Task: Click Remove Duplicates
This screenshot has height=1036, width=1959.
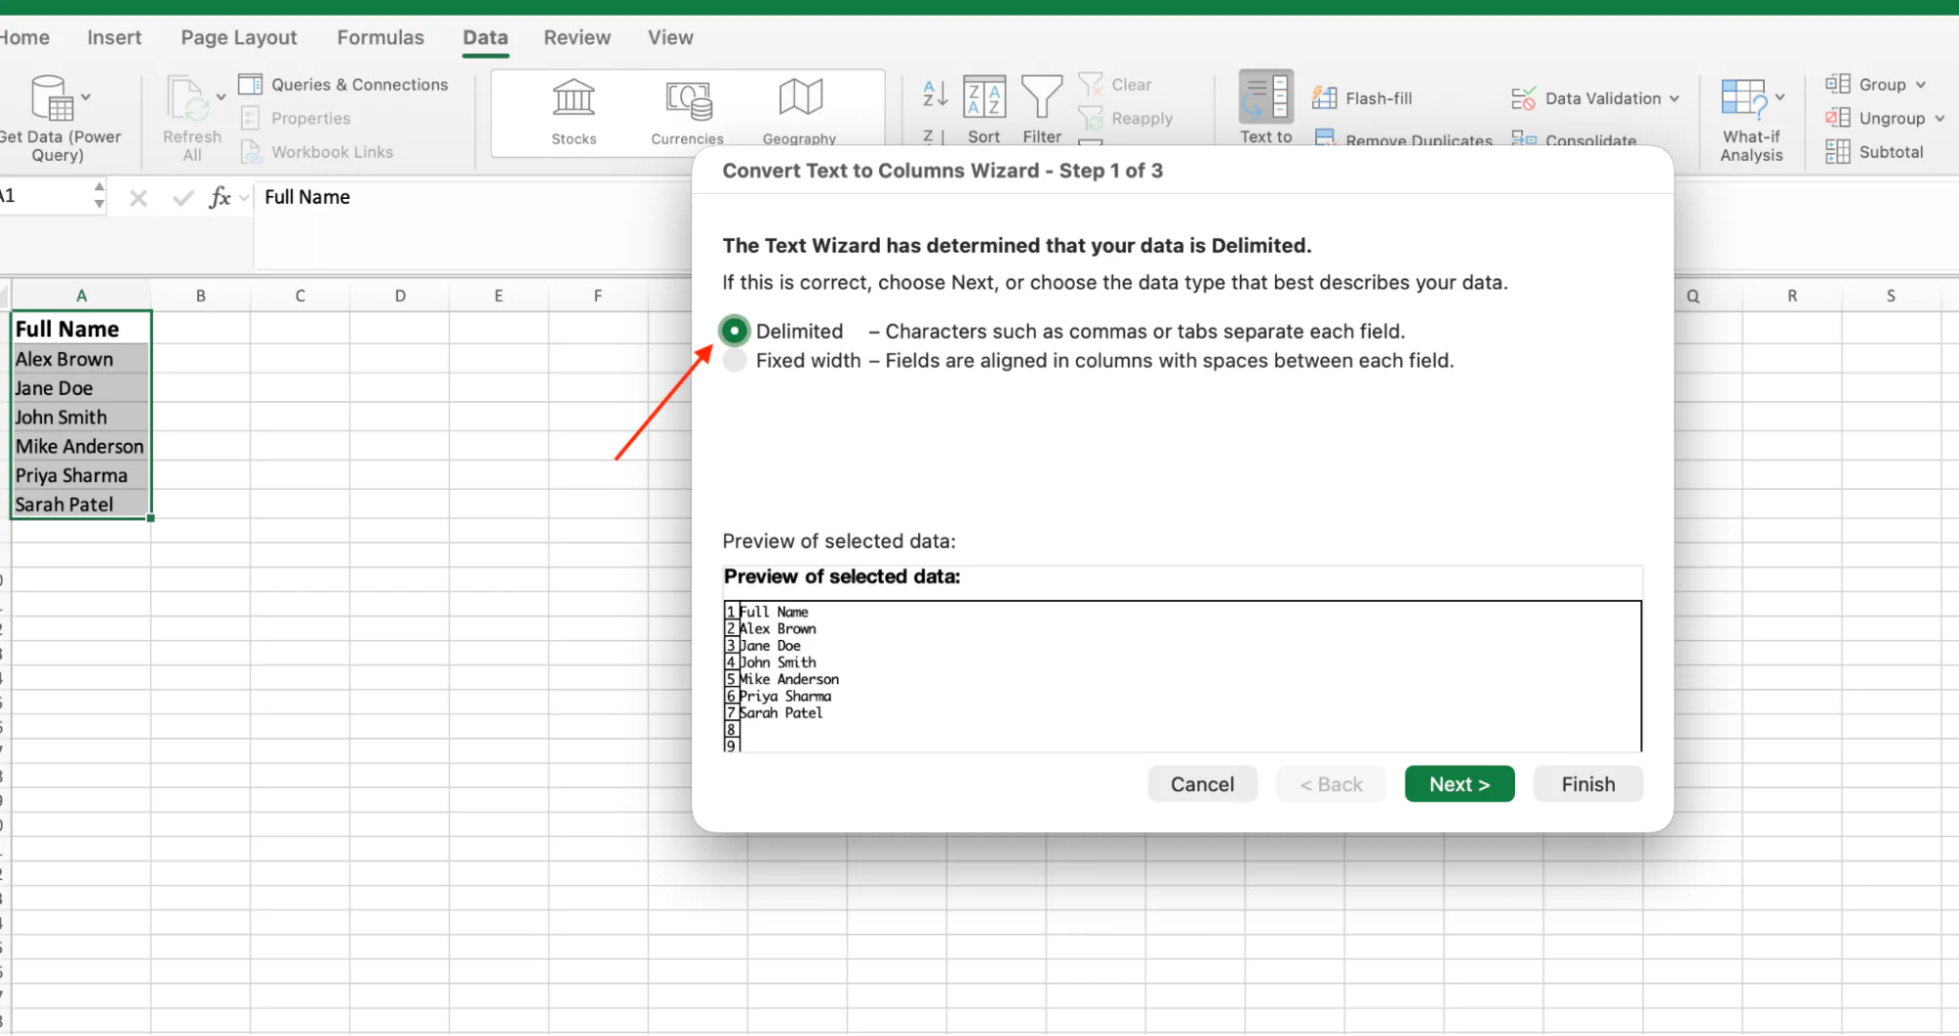Action: tap(1403, 140)
